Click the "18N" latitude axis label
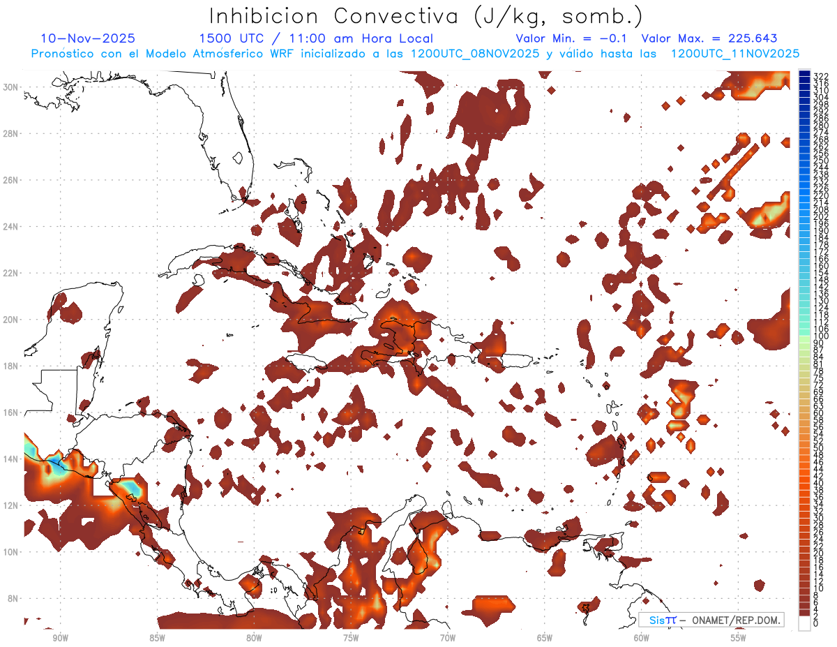The height and width of the screenshot is (647, 837). (10, 366)
